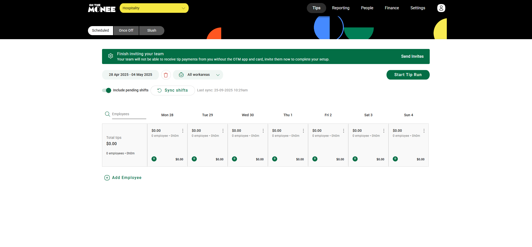The image size is (532, 247).
Task: Click the green D badge under Tue 29
Action: (x=194, y=159)
